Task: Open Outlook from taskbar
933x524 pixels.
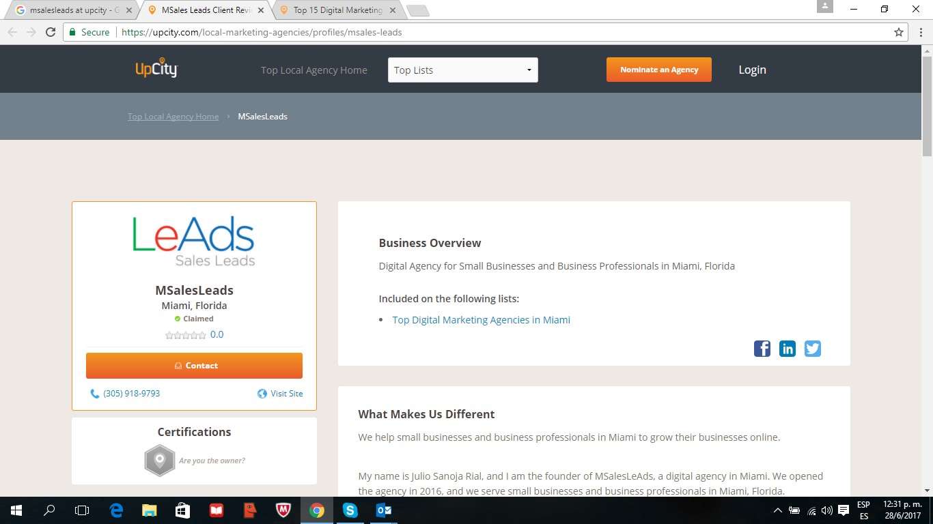Action: 383,510
